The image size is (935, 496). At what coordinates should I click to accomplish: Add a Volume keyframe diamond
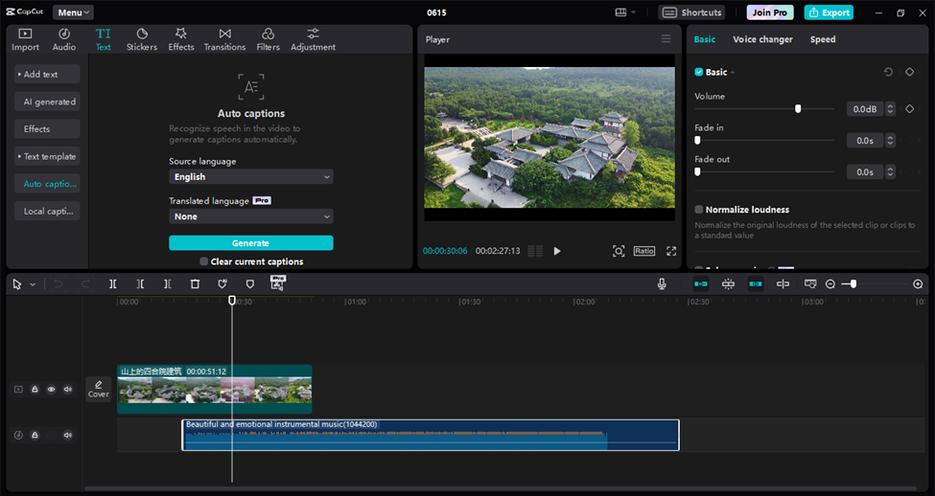coord(909,109)
